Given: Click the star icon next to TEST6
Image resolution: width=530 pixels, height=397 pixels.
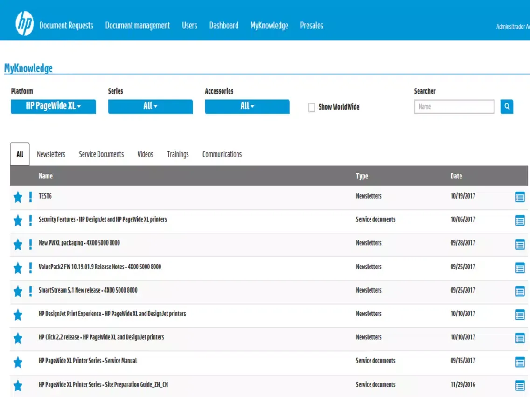Looking at the screenshot, I should [x=18, y=197].
